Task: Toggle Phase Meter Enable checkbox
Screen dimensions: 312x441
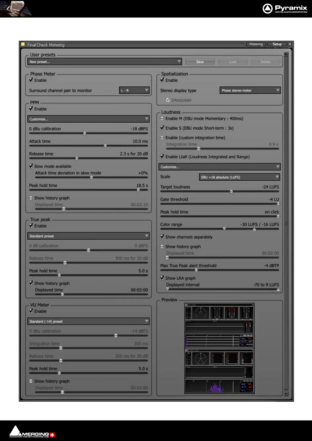Action: coord(31,80)
